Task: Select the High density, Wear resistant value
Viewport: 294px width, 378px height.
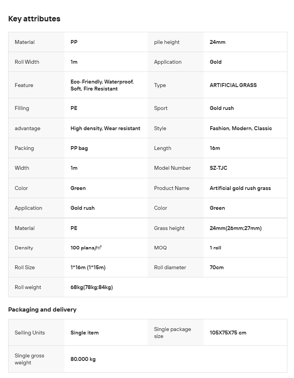Action: point(105,128)
